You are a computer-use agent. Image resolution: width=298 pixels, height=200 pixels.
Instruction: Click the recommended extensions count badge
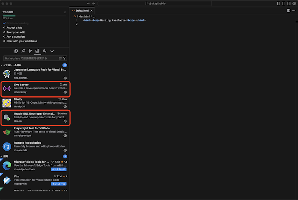coord(65,156)
